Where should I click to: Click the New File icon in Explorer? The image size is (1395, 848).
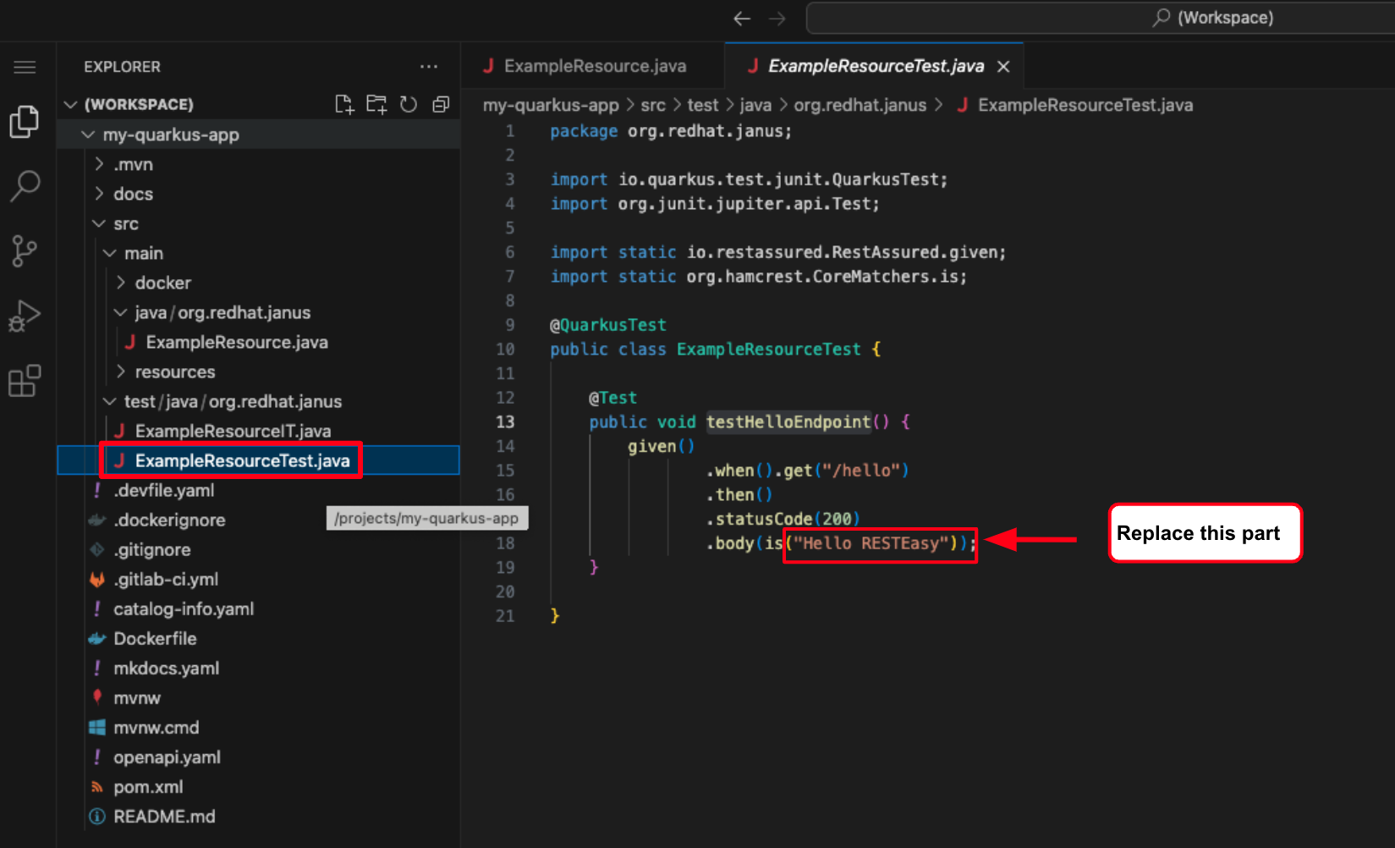point(344,104)
